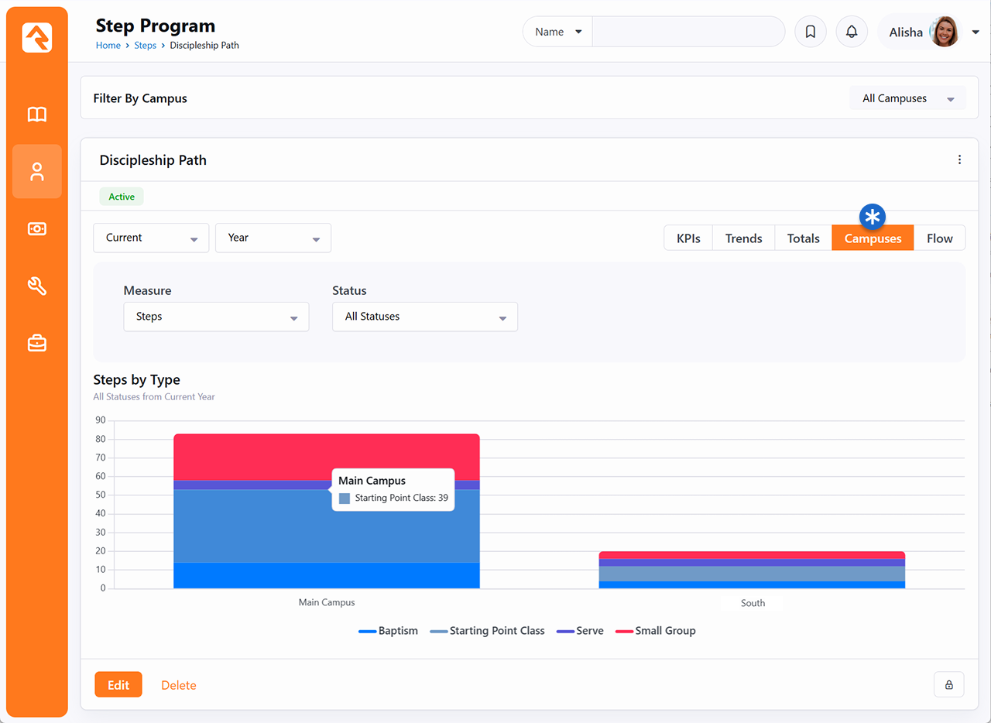The image size is (991, 723).
Task: Click the bookmark icon in header
Action: [811, 33]
